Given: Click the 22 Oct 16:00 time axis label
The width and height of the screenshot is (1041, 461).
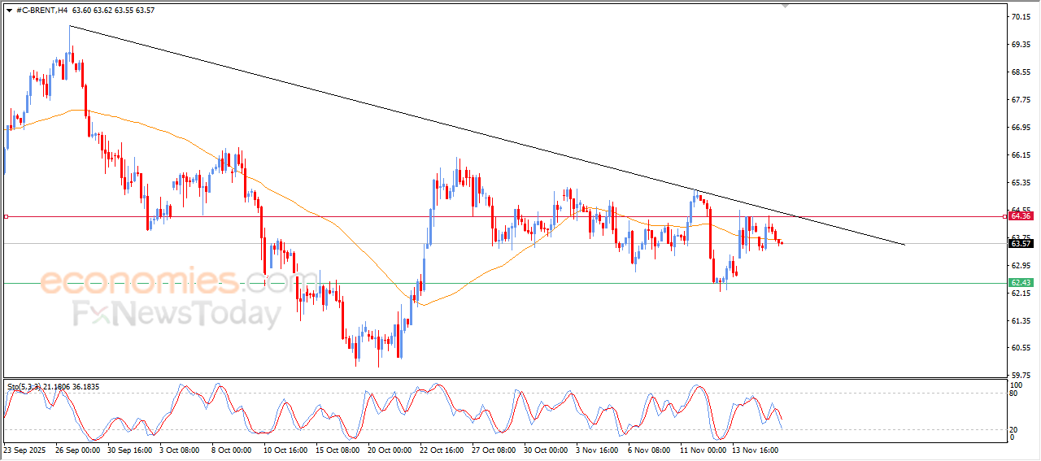Looking at the screenshot, I should [x=441, y=450].
